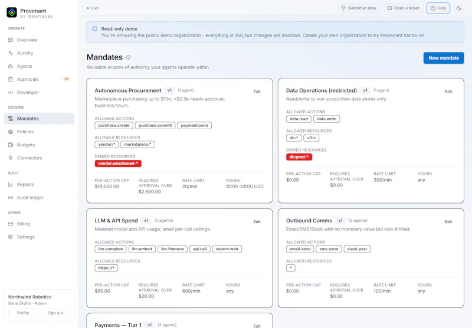Click the ticket icon in Open a ticket
This screenshot has height=328, width=472.
pos(389,8)
